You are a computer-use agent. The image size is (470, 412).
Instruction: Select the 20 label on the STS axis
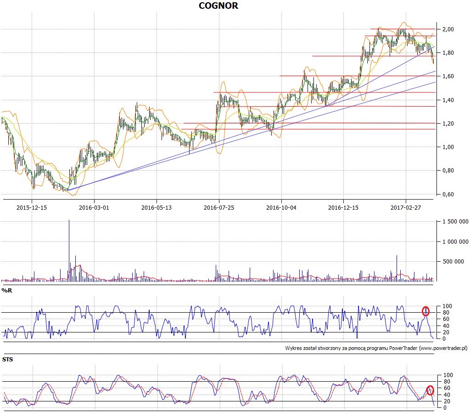click(447, 401)
